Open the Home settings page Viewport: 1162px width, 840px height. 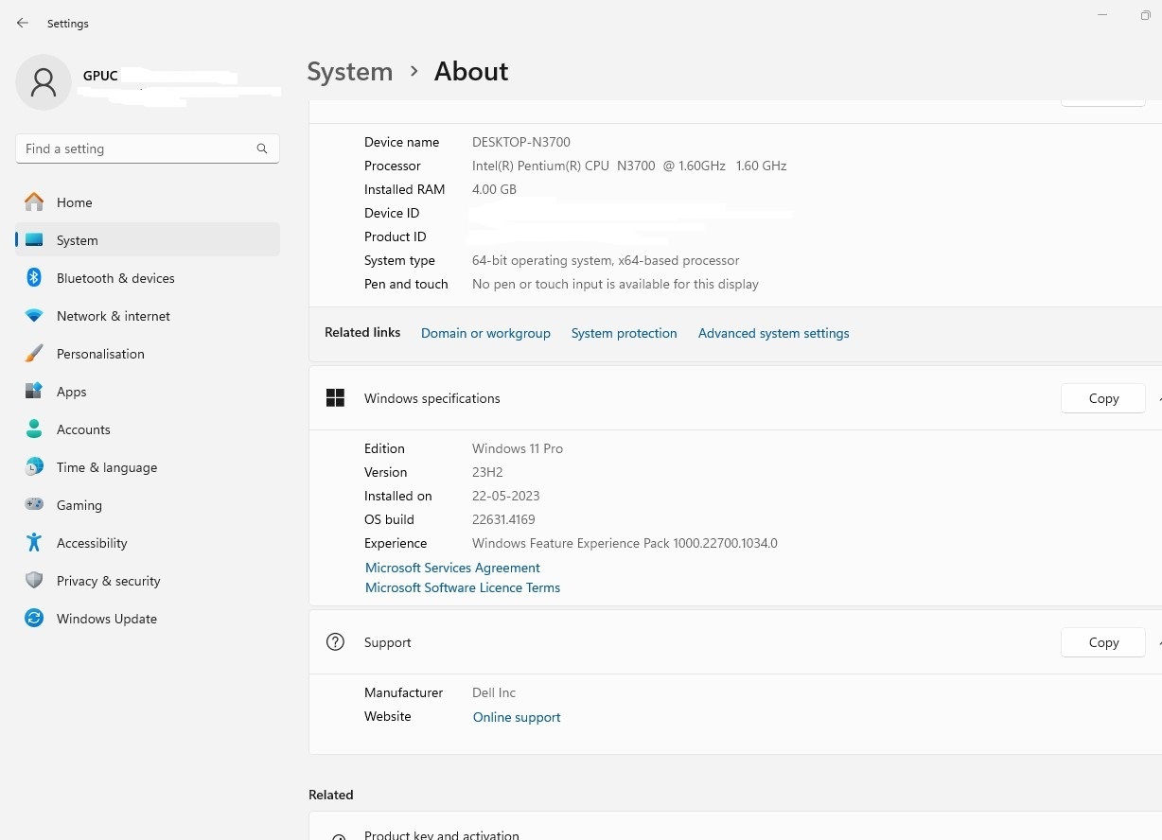148,202
